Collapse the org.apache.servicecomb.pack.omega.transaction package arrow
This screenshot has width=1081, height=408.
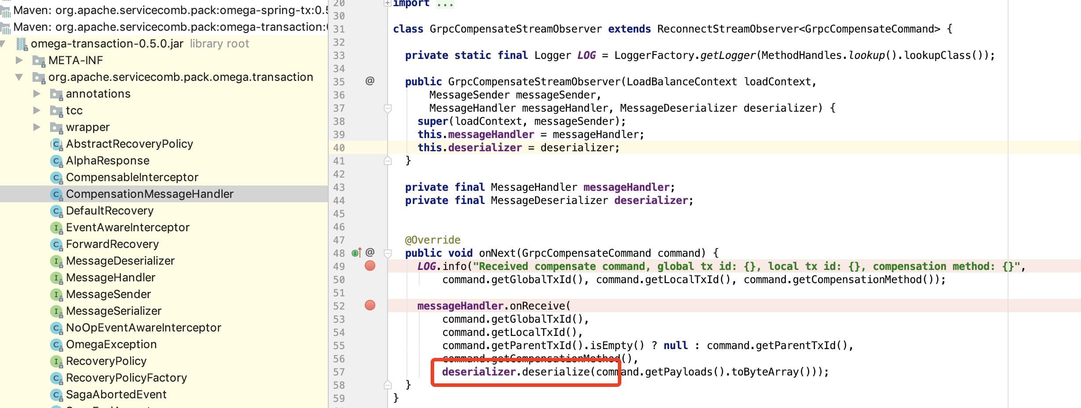click(19, 77)
